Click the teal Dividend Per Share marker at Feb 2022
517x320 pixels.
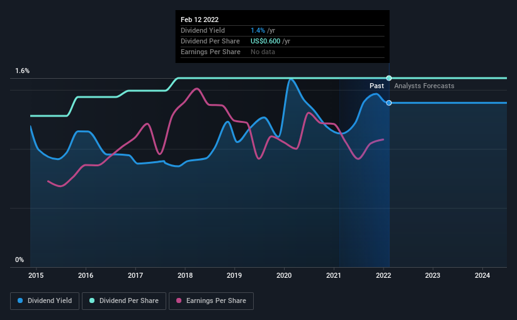tap(389, 78)
